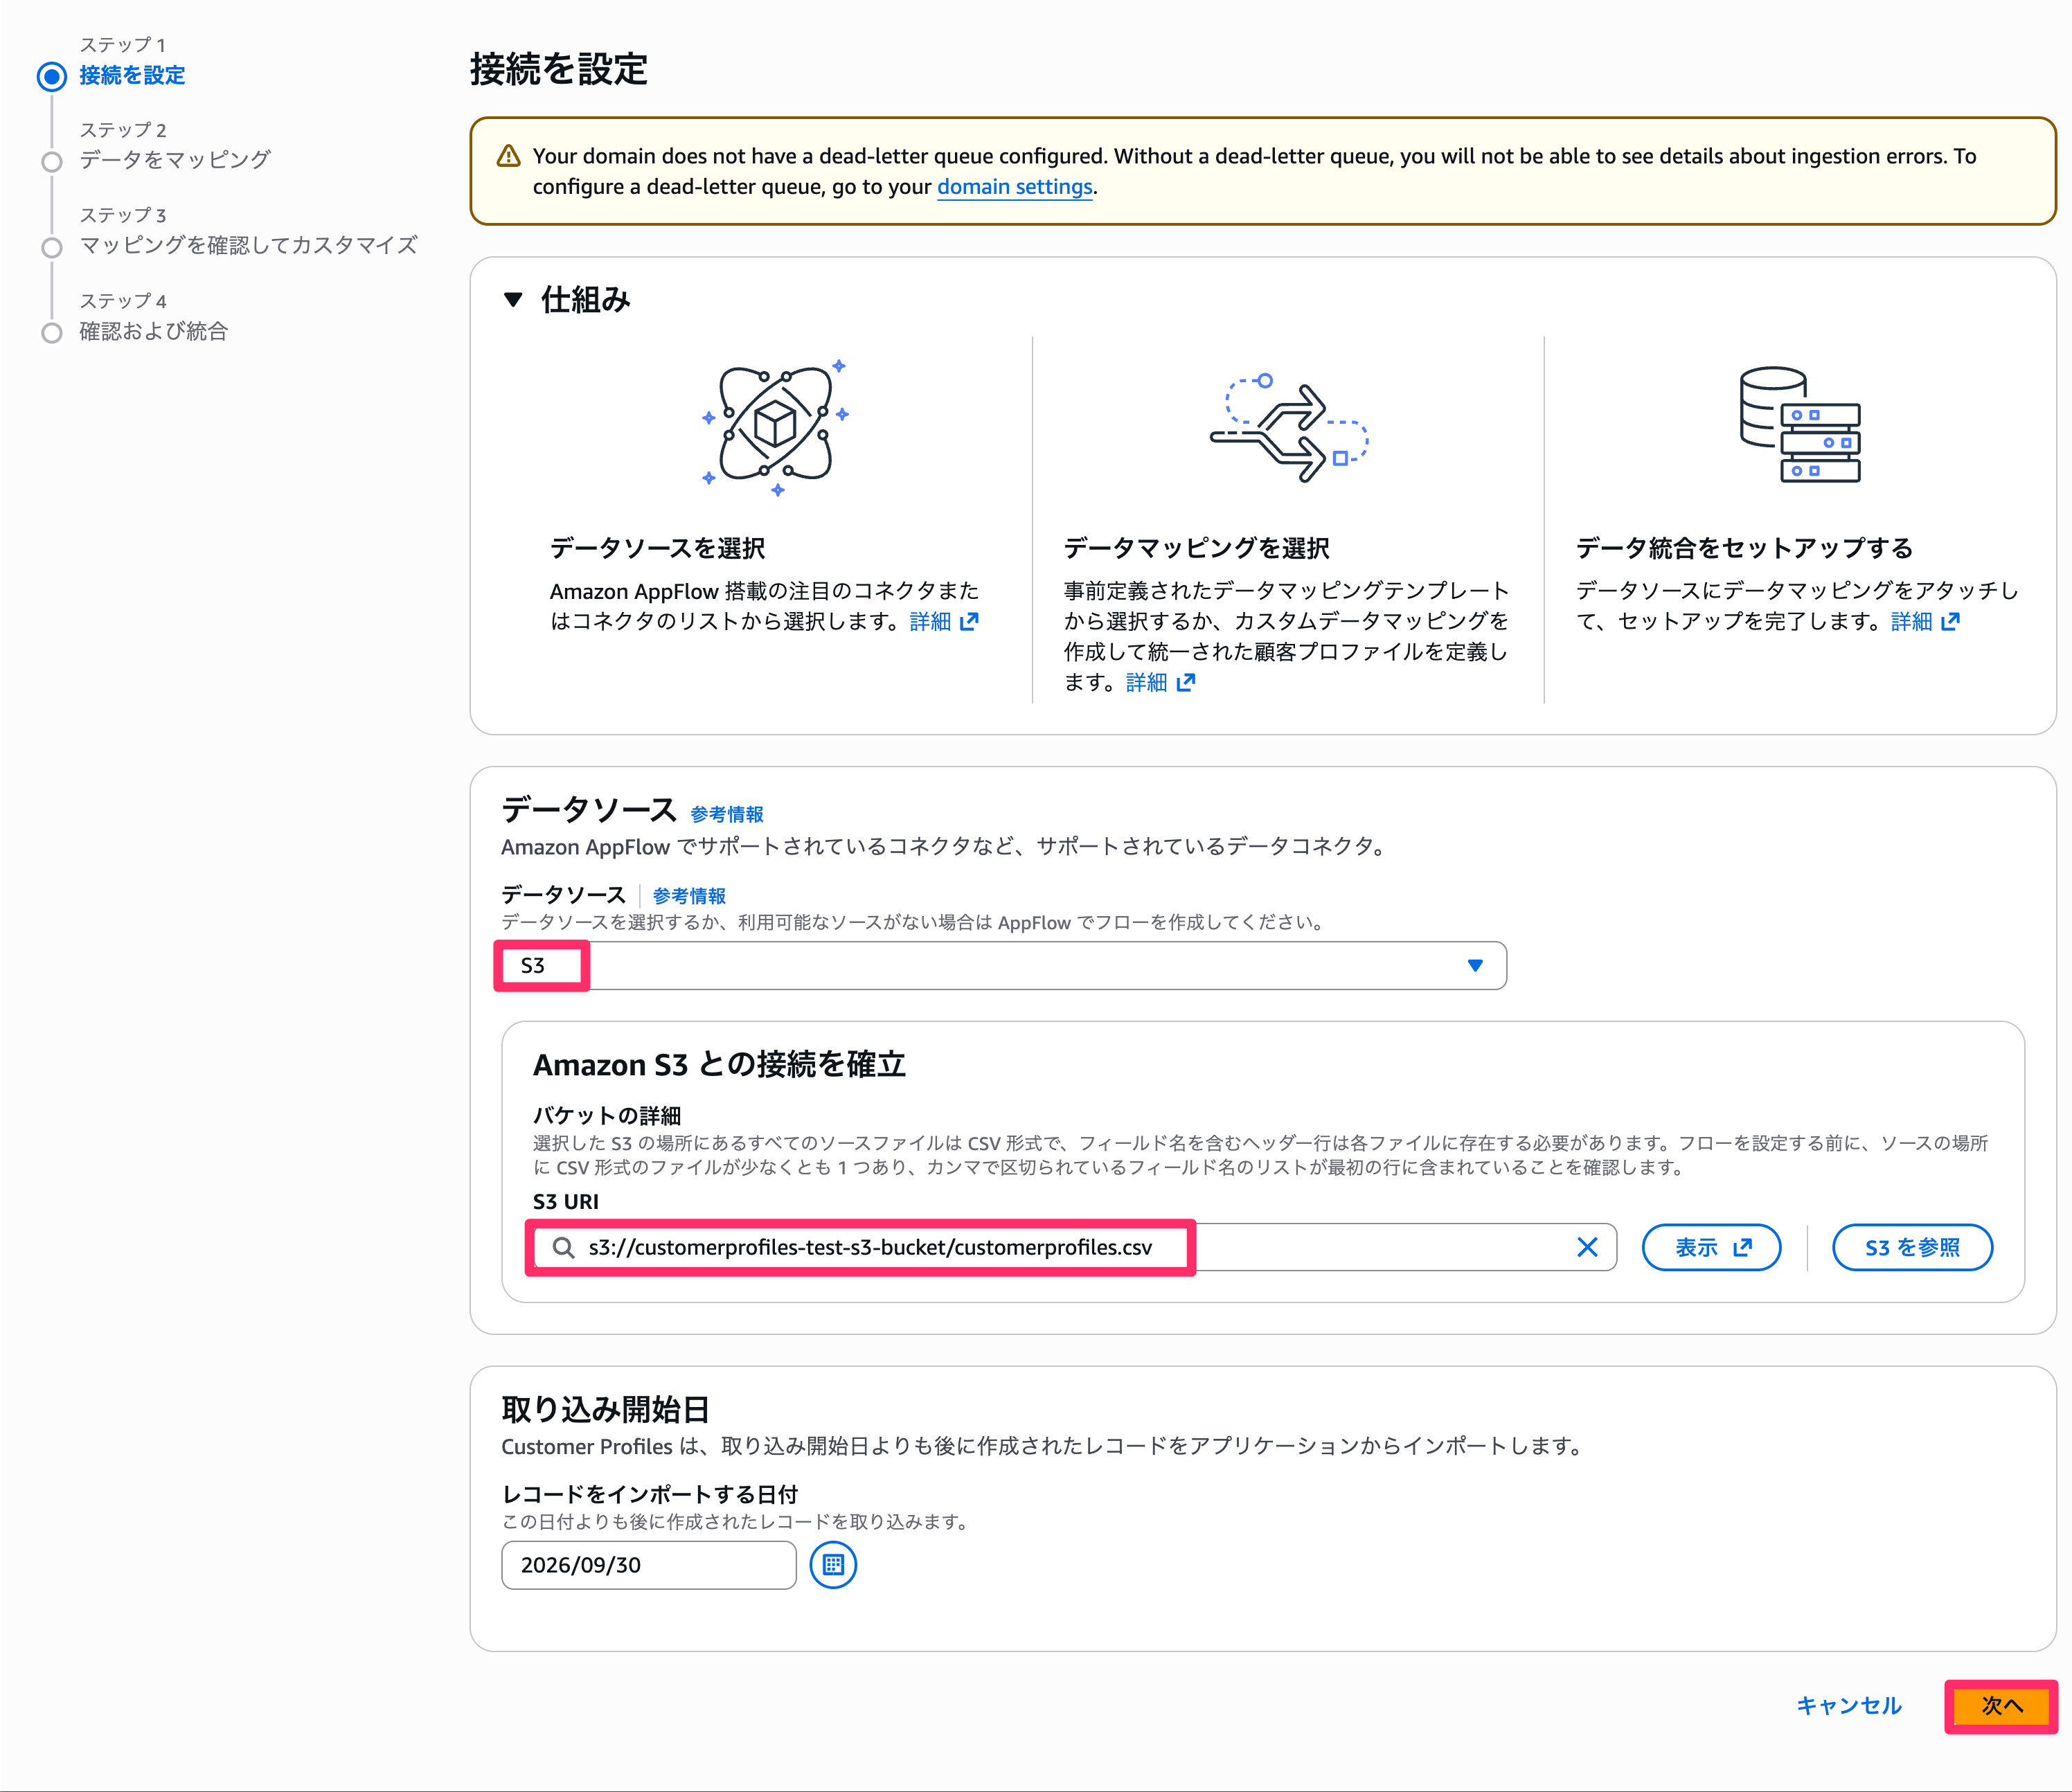This screenshot has width=2072, height=1792.
Task: Clear the S3 URI field with X
Action: pos(1586,1247)
